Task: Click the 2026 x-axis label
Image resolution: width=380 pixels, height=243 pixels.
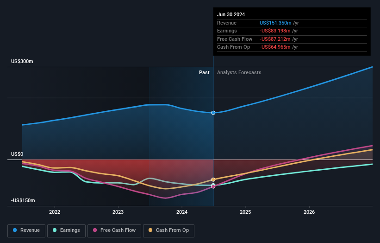Action: (309, 212)
